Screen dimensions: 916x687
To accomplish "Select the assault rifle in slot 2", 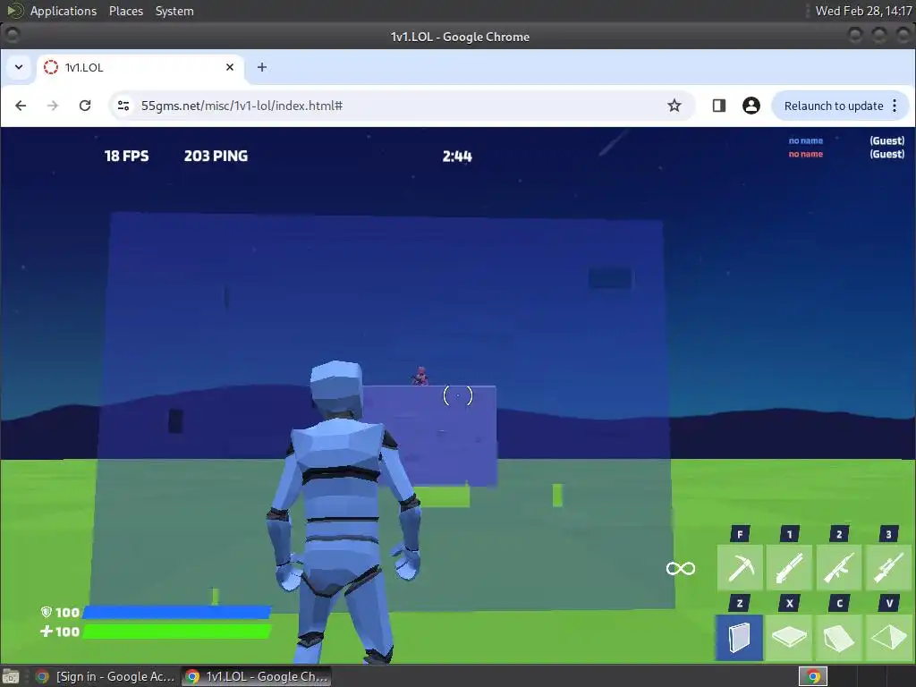I will (839, 567).
